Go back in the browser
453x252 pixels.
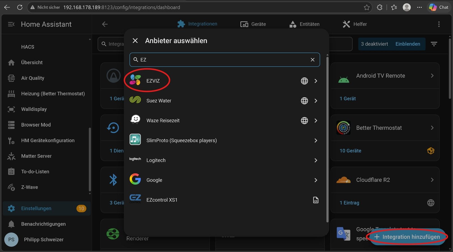(7, 7)
